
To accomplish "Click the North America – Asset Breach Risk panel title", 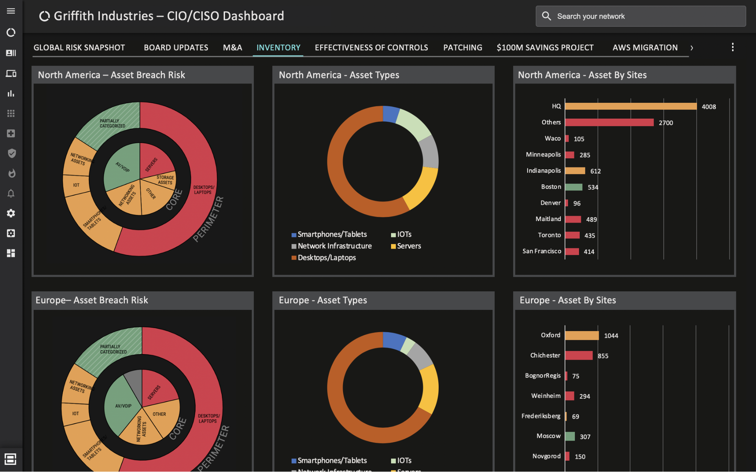I will (x=112, y=75).
